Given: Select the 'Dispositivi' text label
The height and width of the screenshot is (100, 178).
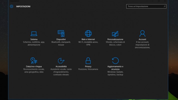Looking at the screenshot, I should click(61, 39).
